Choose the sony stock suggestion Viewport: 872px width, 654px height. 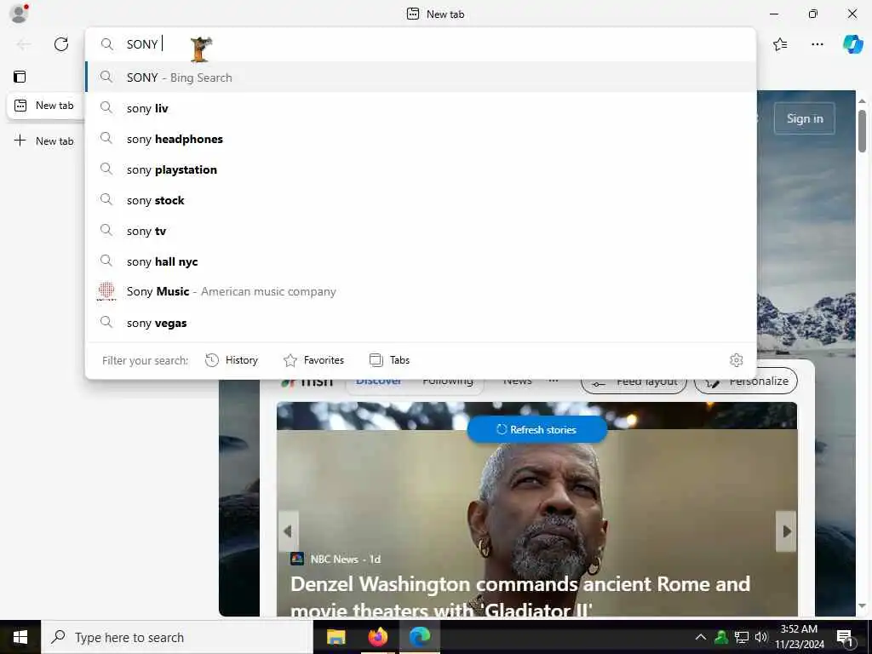tap(421, 199)
